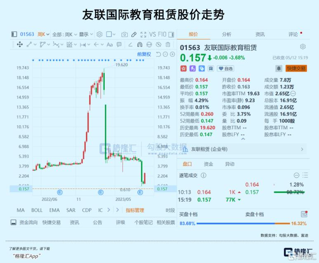Click the Hong Kong market flag icon

[183, 69]
